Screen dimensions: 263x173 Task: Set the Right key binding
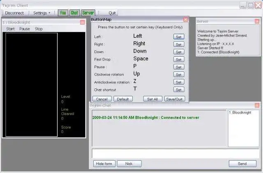click(179, 44)
